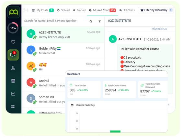
Task: Click the 243.75% growth indicator
Action: pyautogui.click(x=83, y=90)
